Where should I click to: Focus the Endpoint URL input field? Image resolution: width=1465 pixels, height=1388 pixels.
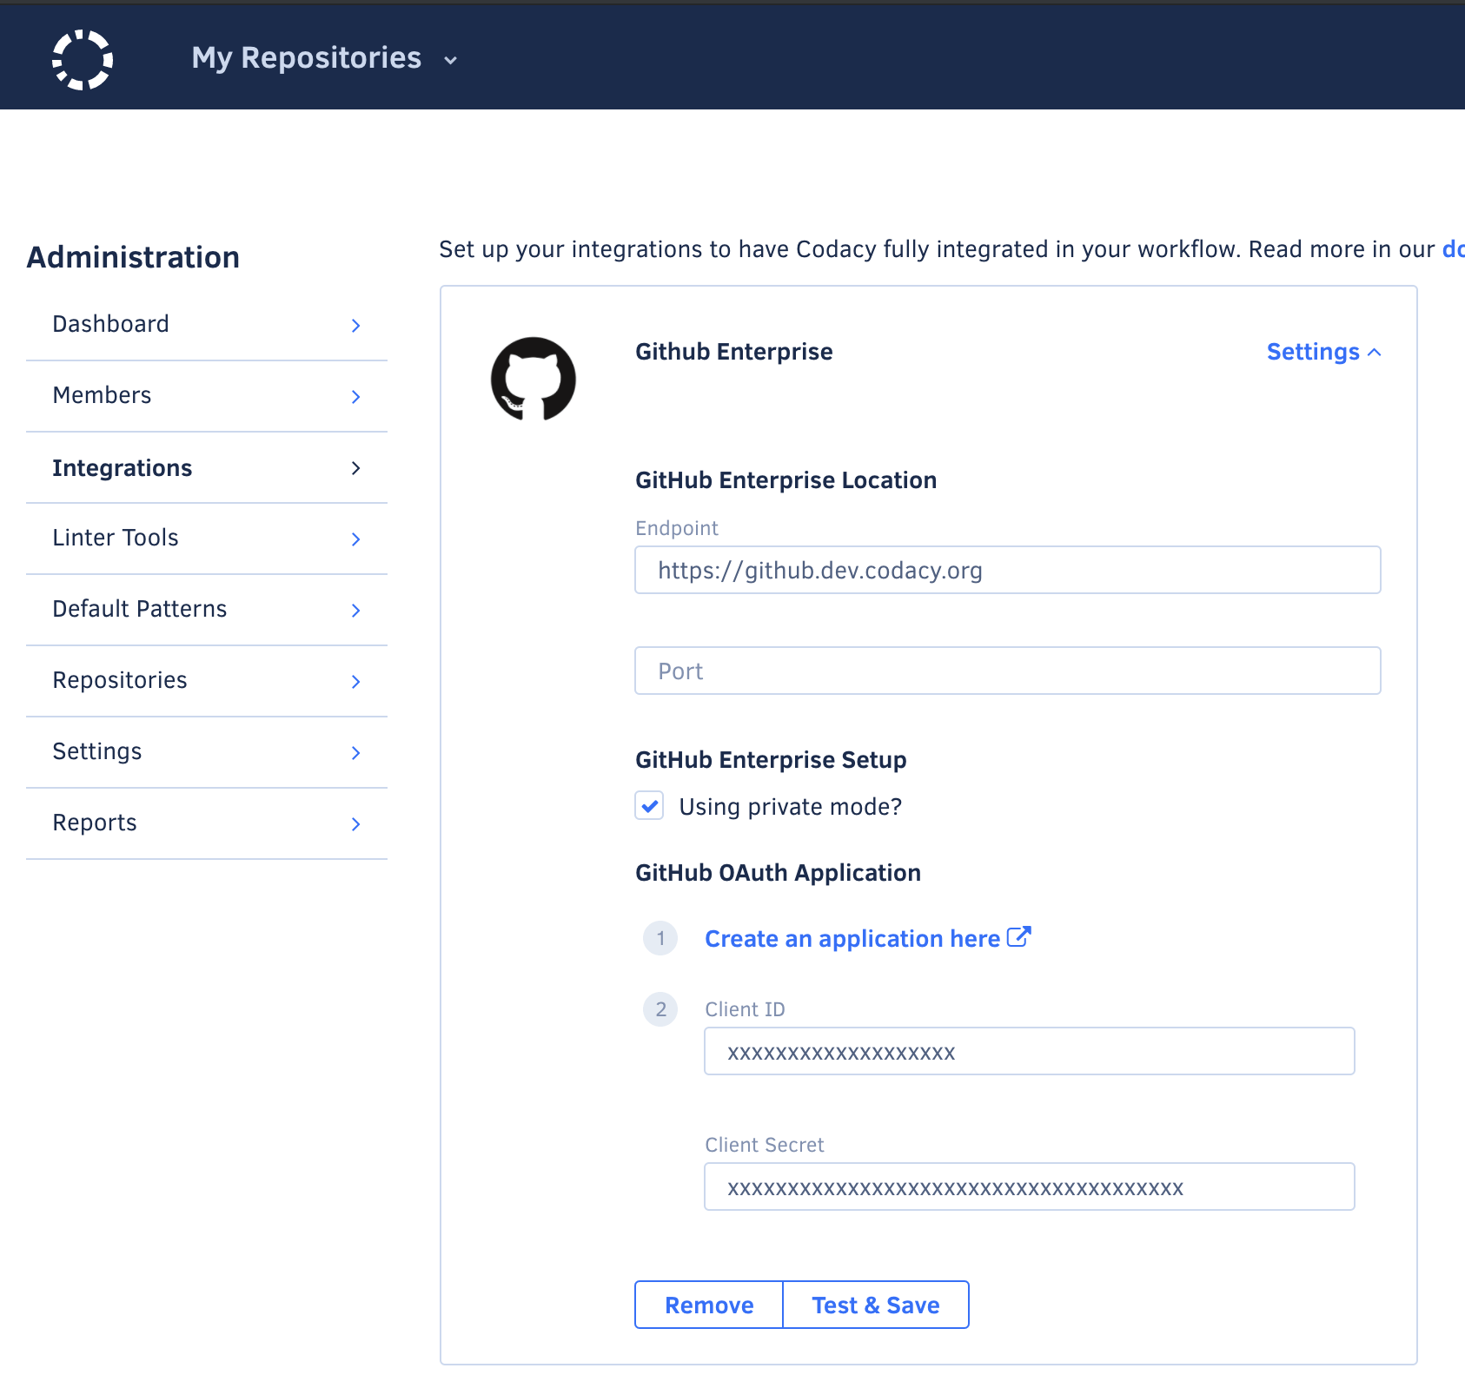coord(1007,570)
